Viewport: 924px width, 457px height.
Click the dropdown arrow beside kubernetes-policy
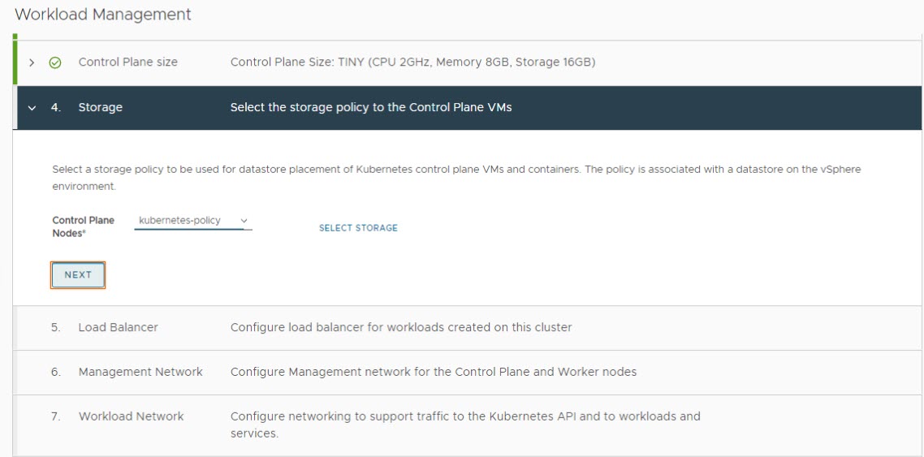(x=244, y=221)
